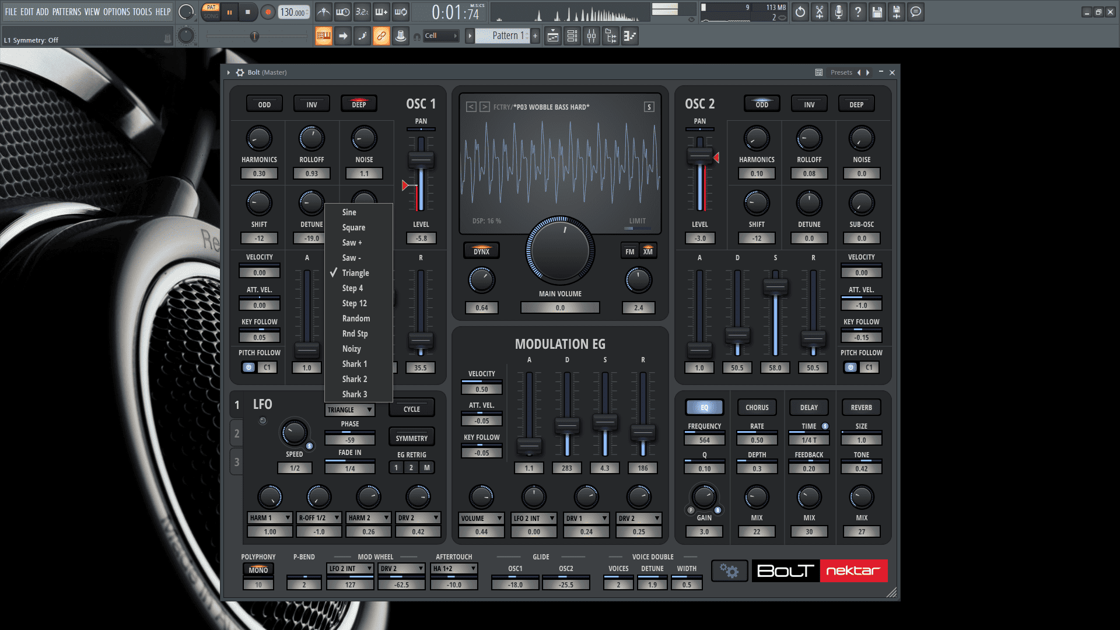
Task: Click the render audio export icon
Action: click(897, 12)
